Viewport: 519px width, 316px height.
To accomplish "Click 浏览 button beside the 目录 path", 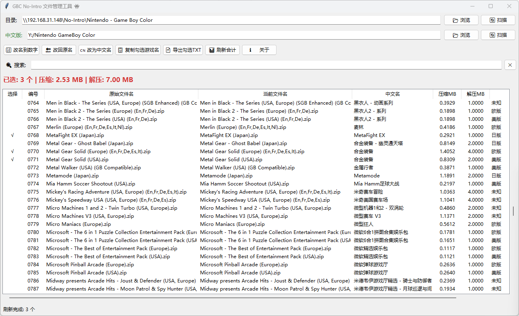I will pyautogui.click(x=461, y=20).
